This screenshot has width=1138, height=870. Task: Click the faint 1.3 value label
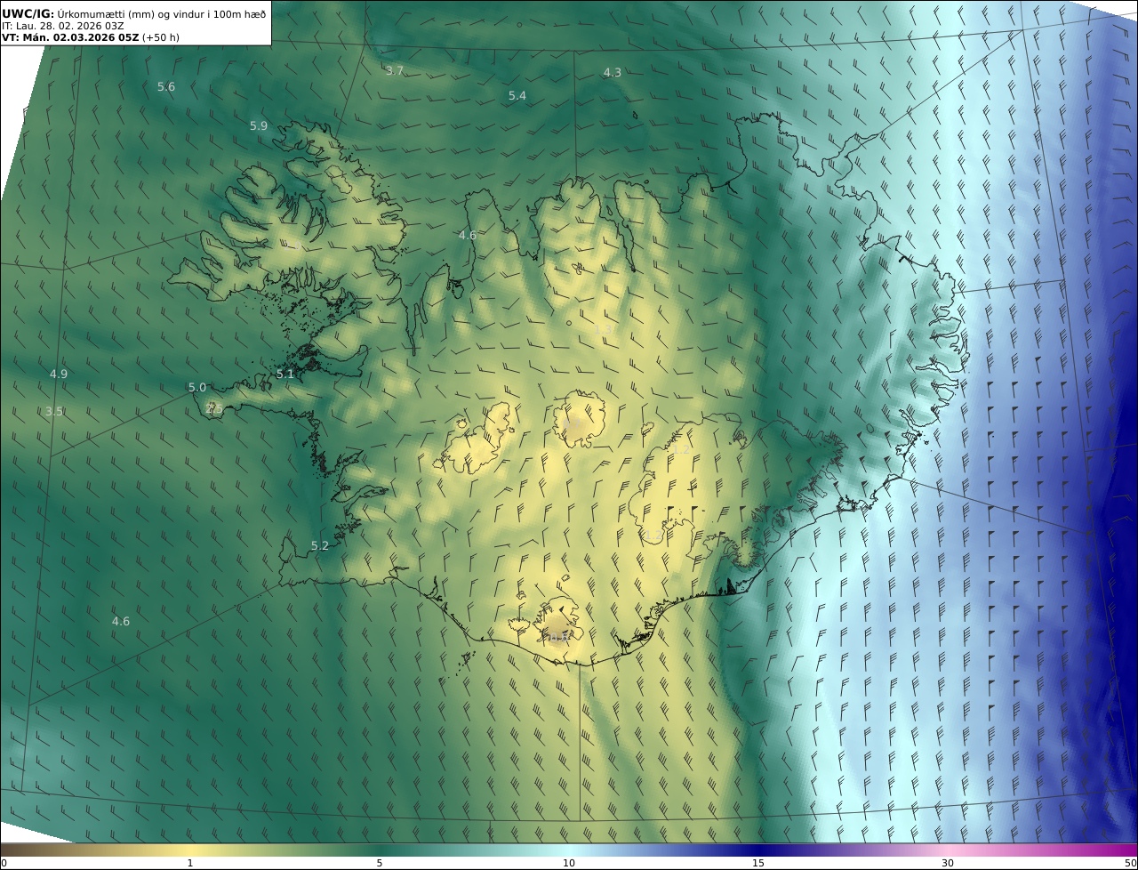pyautogui.click(x=603, y=329)
